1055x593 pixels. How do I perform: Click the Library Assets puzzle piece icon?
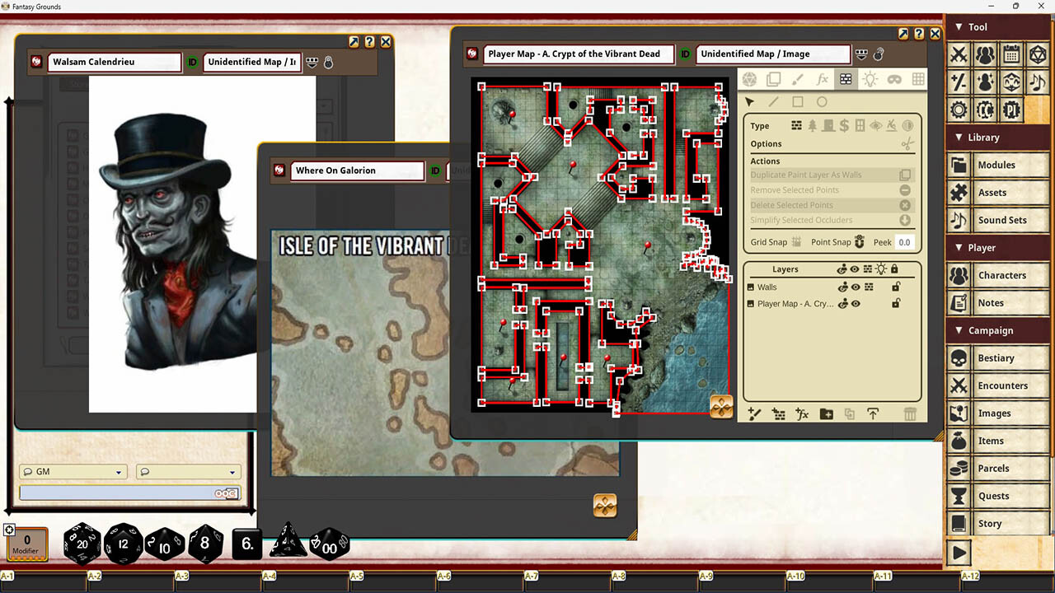[959, 193]
